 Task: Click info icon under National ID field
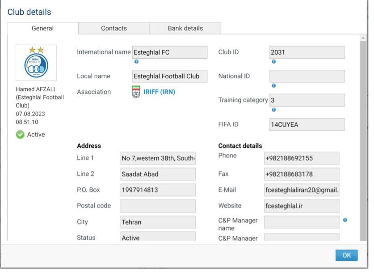(273, 85)
